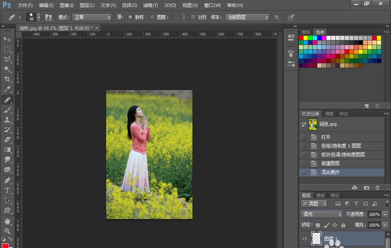Enable the 对齐 (Aligned) checkbox
This screenshot has height=248, width=391.
(x=193, y=18)
